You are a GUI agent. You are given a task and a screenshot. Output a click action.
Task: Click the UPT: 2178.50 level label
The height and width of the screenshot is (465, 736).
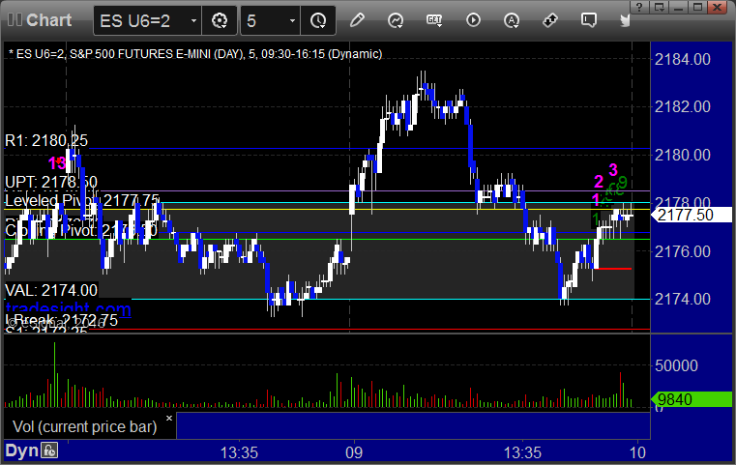click(50, 182)
